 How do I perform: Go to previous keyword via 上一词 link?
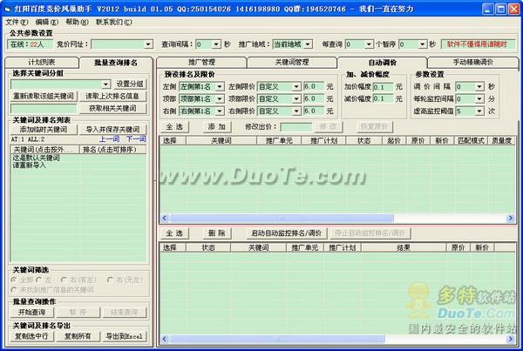(x=109, y=139)
